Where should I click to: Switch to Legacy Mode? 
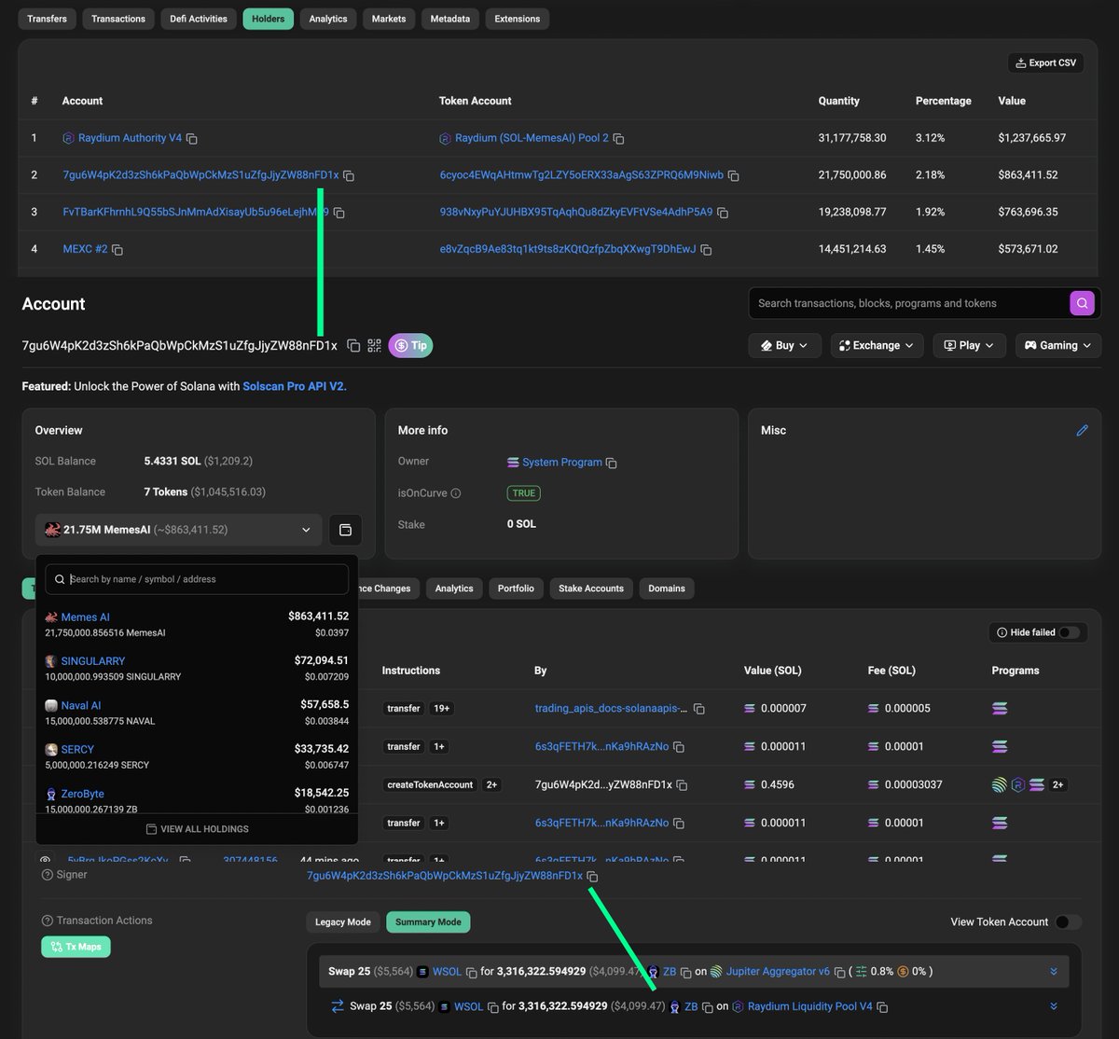click(x=343, y=922)
